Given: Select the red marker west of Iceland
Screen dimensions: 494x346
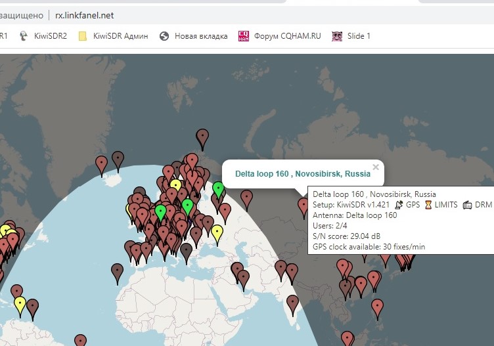Looking at the screenshot, I should click(x=101, y=164).
